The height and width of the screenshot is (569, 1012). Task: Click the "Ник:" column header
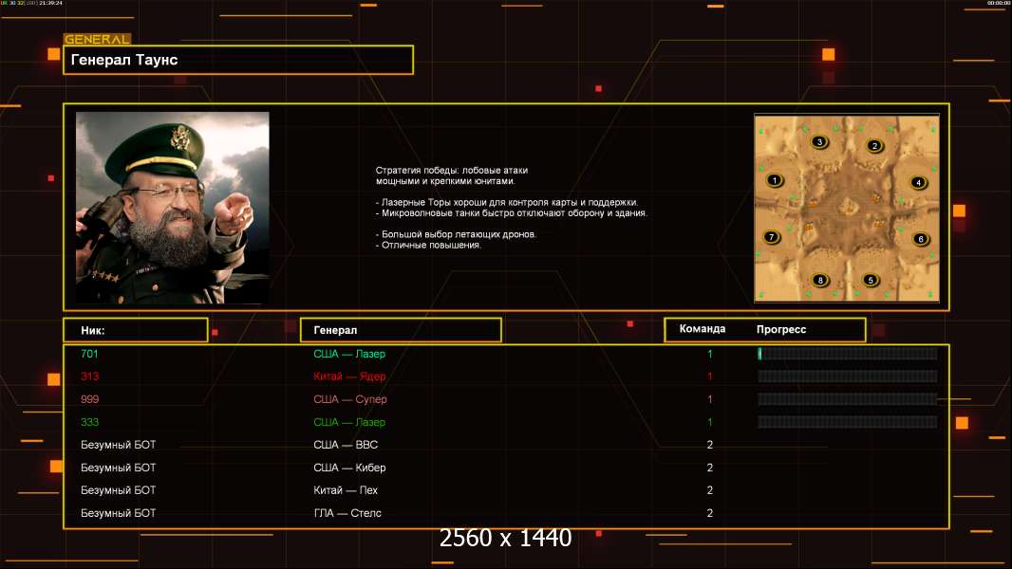135,330
